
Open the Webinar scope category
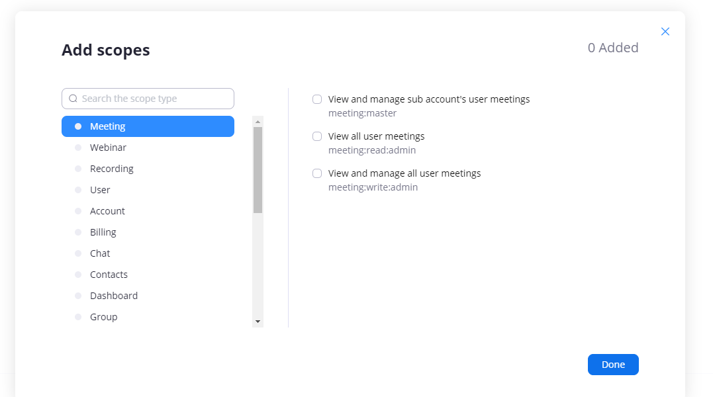pyautogui.click(x=108, y=148)
